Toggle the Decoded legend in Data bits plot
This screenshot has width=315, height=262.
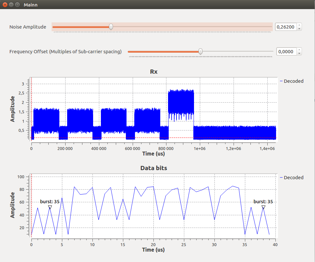click(293, 178)
